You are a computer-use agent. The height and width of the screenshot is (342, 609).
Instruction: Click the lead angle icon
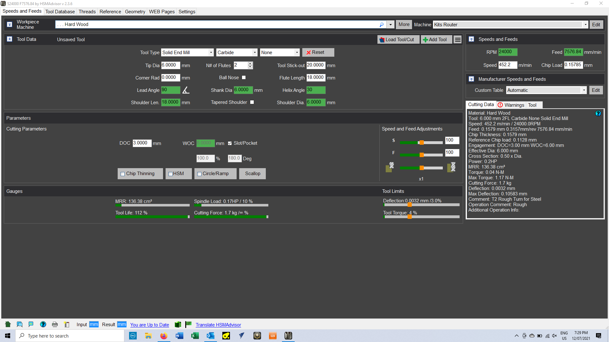click(x=186, y=90)
